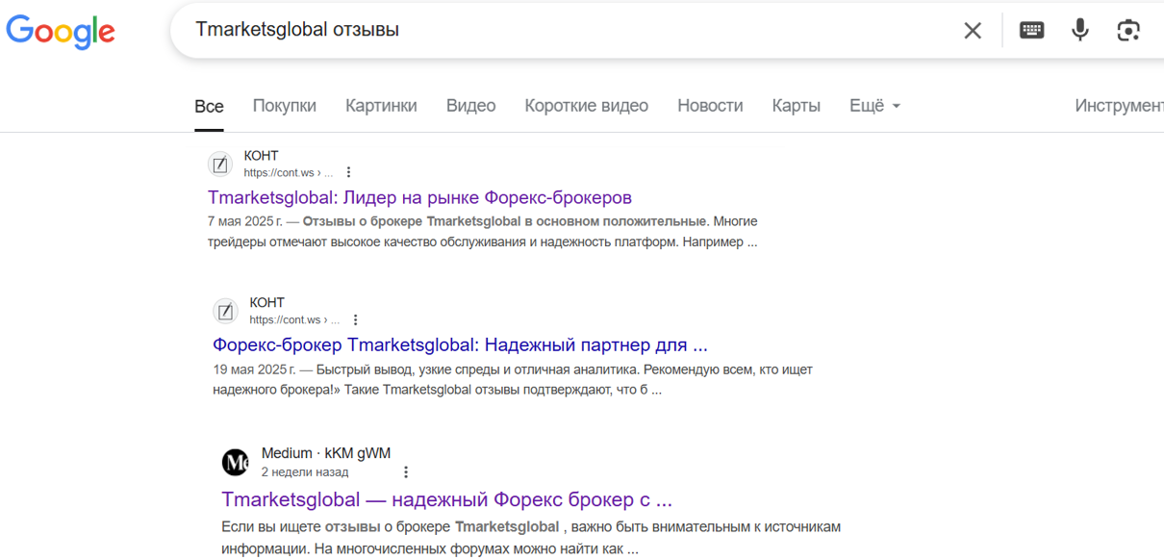Open three-dot menu for Лидер на рынке result

coord(348,172)
